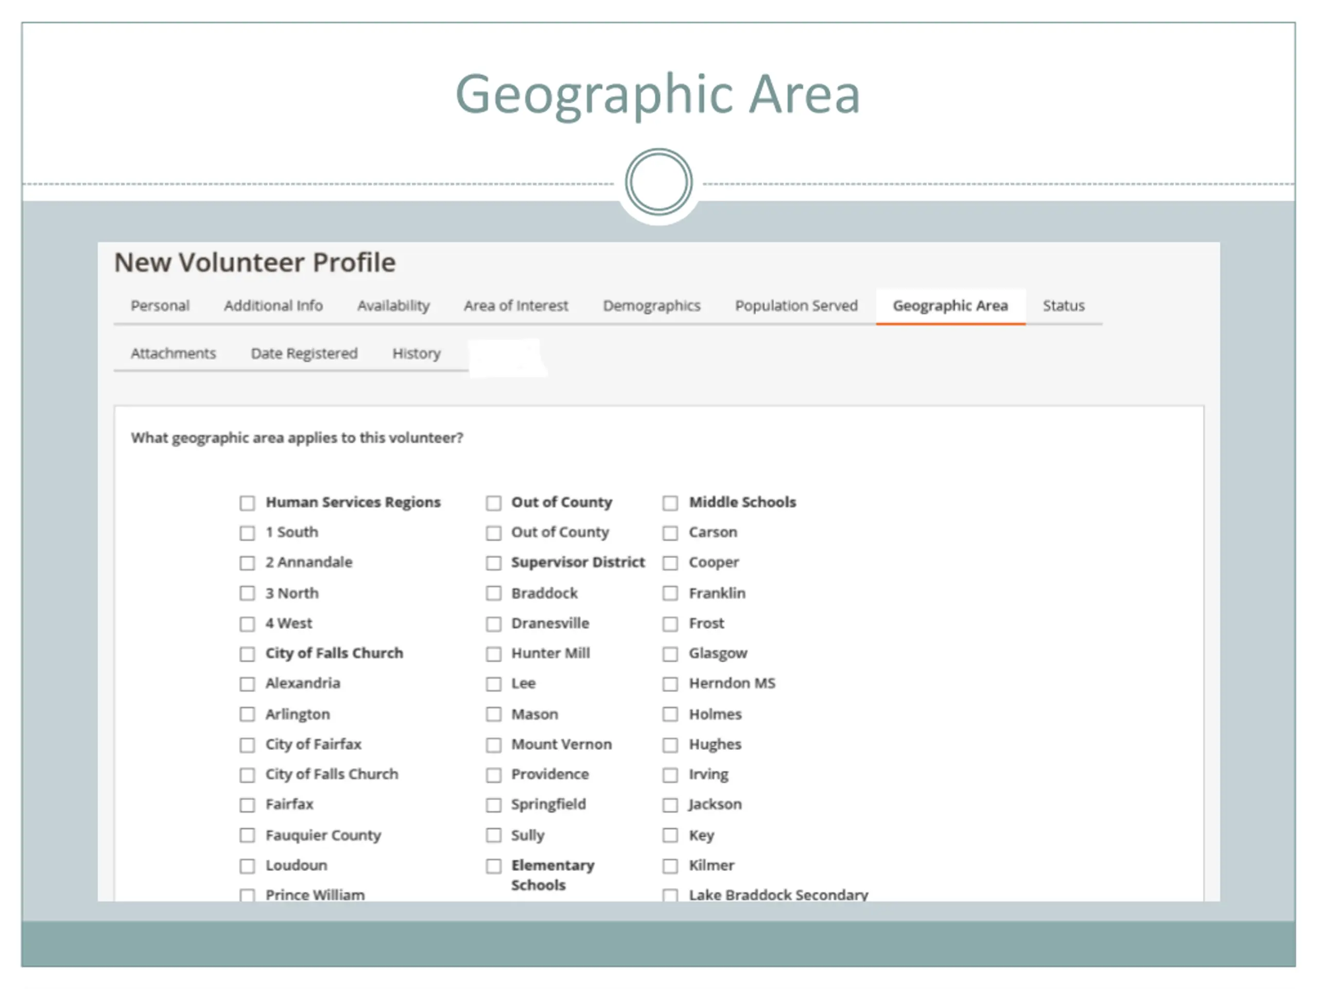View the History tab

tap(416, 353)
